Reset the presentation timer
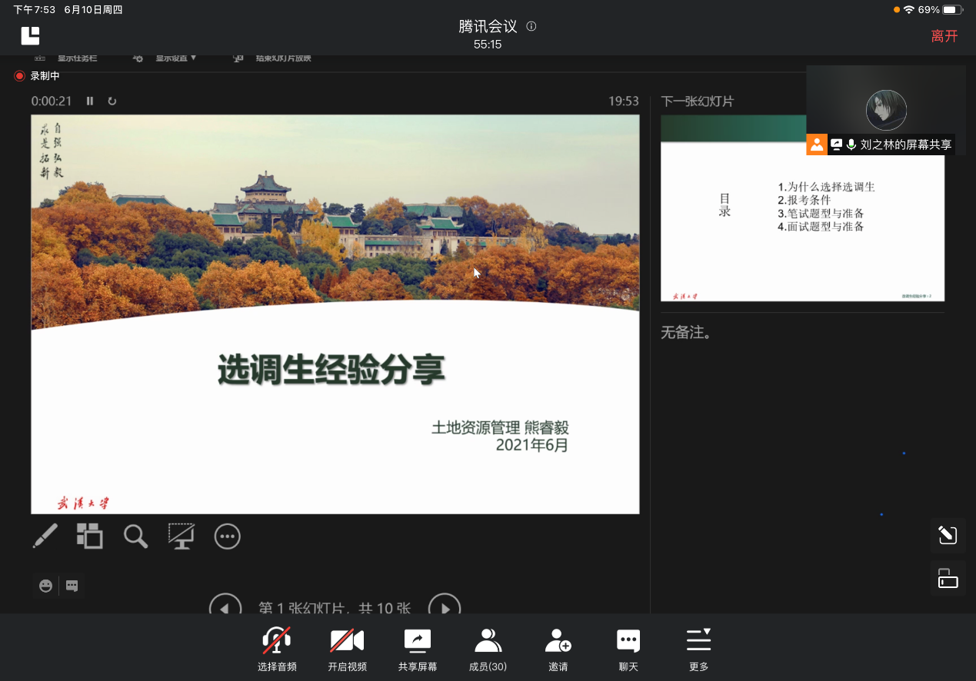 pos(112,101)
